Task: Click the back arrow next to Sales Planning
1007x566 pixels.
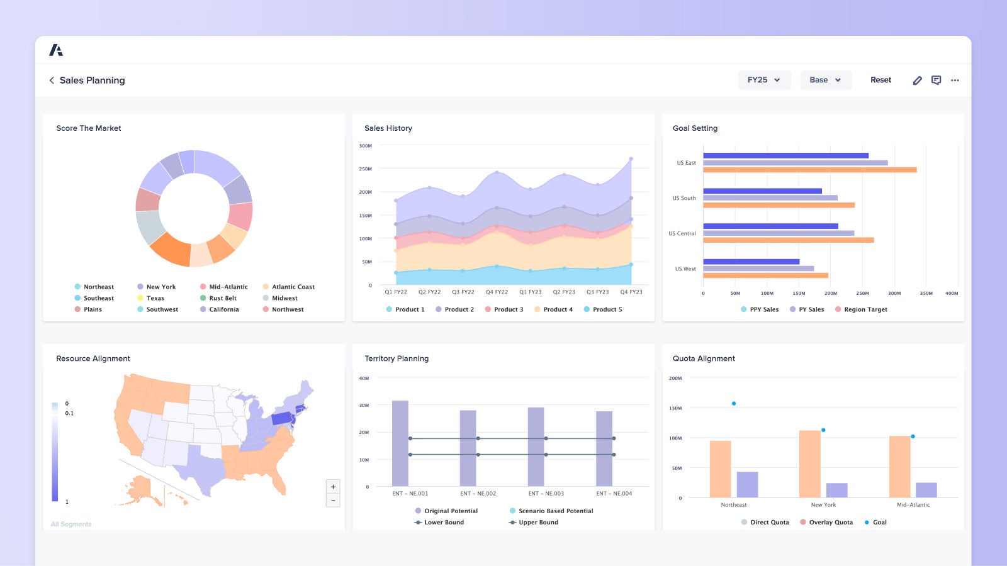Action: point(51,80)
